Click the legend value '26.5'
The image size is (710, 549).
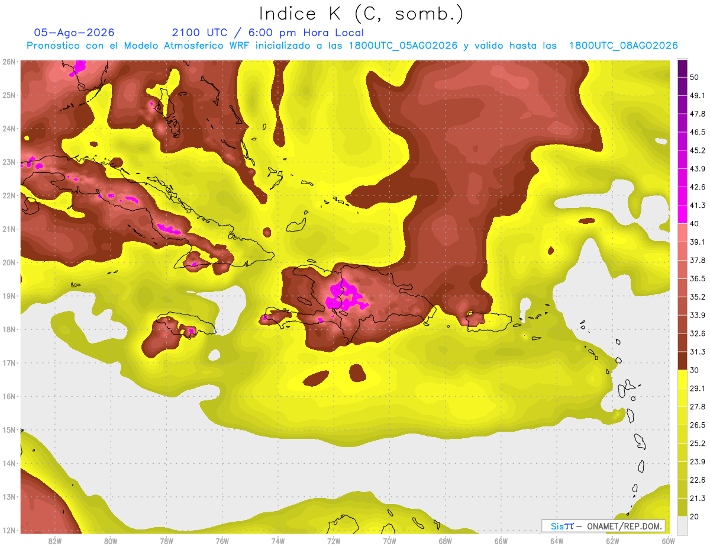coord(698,425)
